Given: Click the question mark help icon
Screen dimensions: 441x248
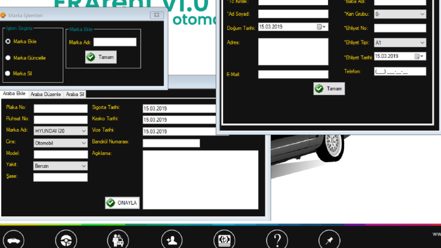Looking at the screenshot, I should pyautogui.click(x=277, y=240).
